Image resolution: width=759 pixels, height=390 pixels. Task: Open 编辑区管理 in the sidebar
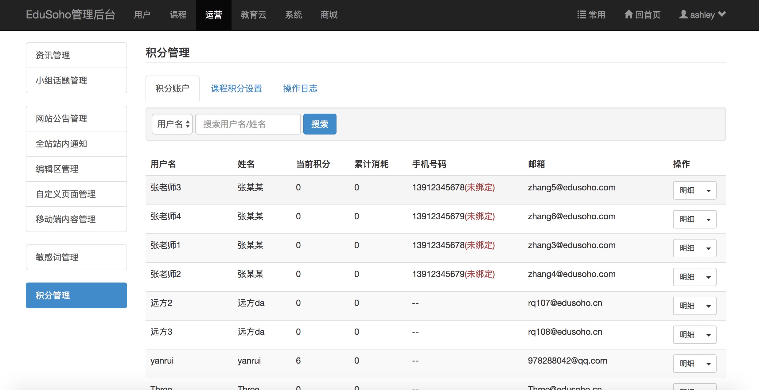[76, 169]
